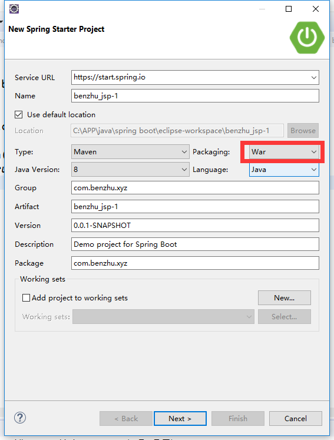The image size is (334, 440).
Task: Minimize the dialog window
Action: (x=262, y=9)
